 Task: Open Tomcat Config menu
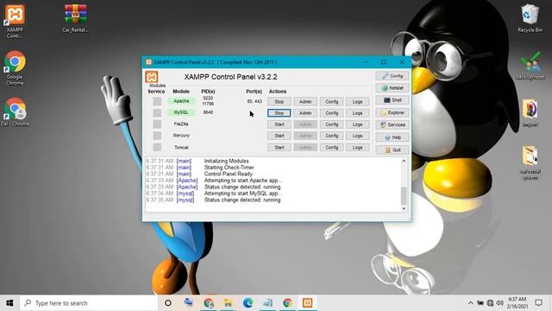click(x=331, y=148)
